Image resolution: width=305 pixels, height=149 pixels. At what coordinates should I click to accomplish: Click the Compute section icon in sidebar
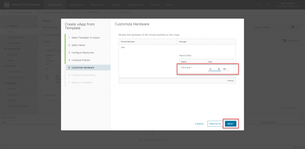[4, 26]
